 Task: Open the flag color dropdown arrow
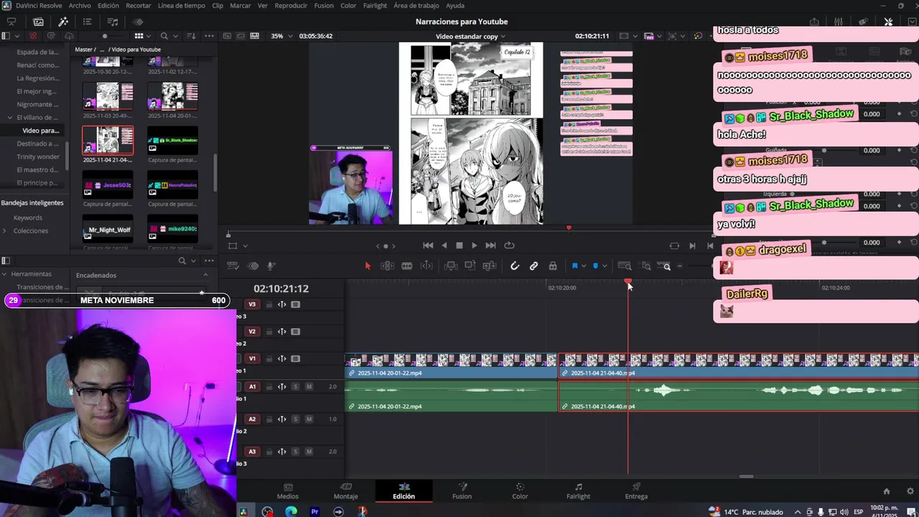(x=583, y=266)
